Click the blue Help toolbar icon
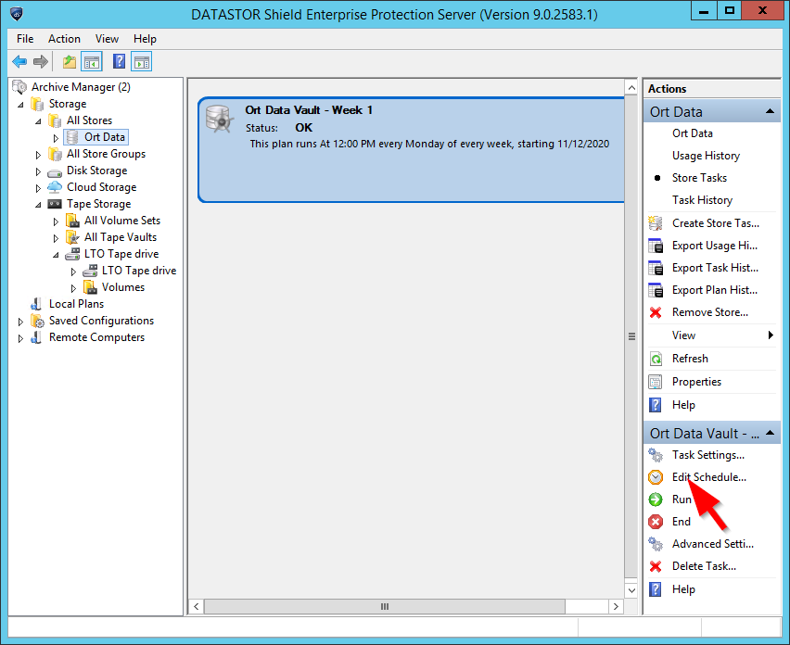Screen dimensions: 790x645 tap(119, 62)
